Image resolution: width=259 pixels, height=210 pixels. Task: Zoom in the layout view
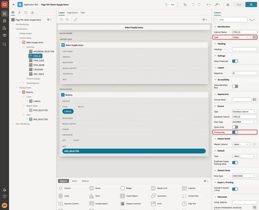pyautogui.click(x=67, y=19)
